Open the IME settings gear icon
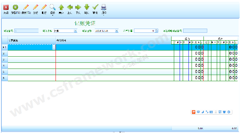Image resolution: width=241 pixels, height=133 pixels. click(x=229, y=112)
